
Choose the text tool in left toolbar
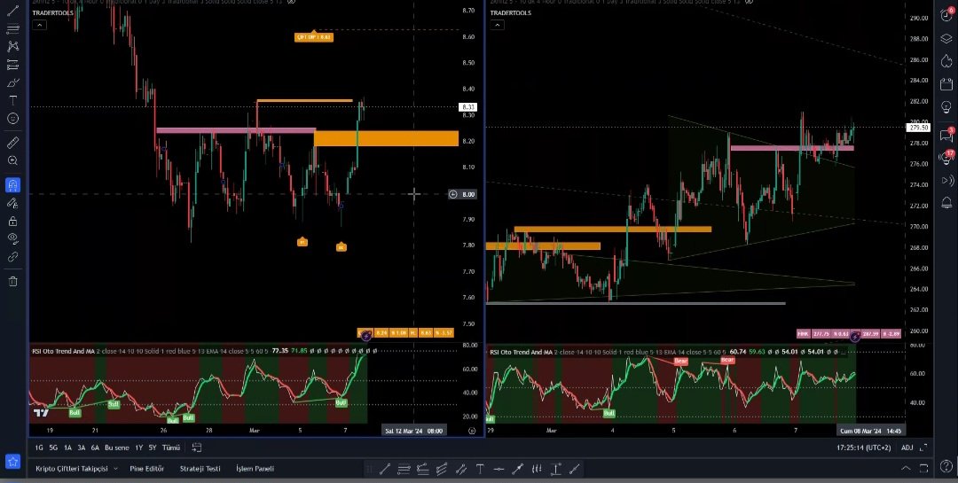12,100
